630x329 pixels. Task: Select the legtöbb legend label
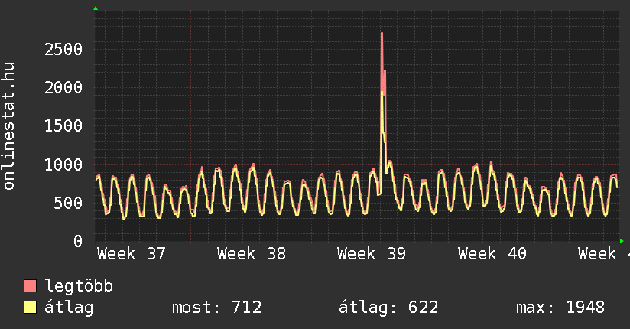coord(79,286)
